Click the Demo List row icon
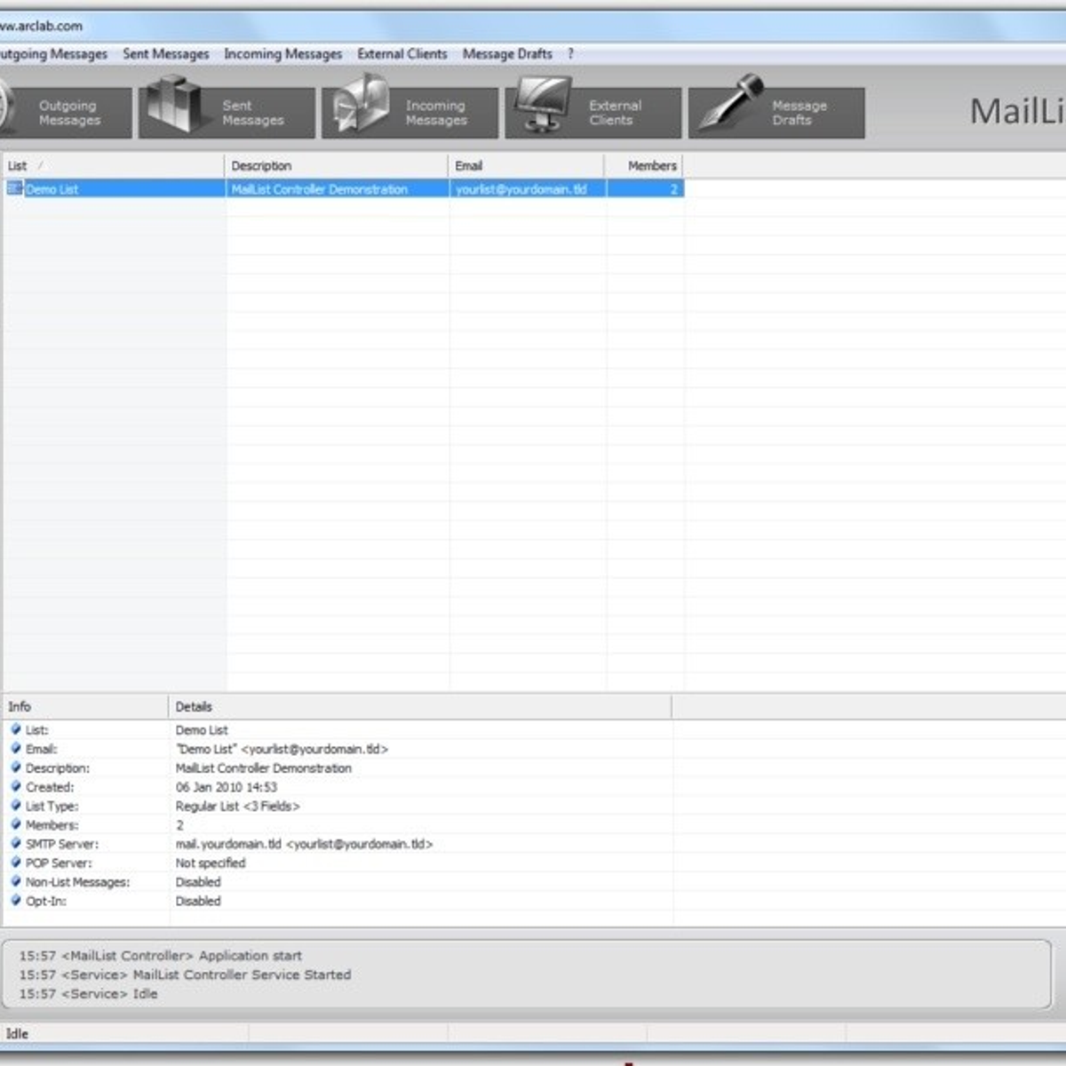This screenshot has width=1066, height=1066. click(x=14, y=188)
